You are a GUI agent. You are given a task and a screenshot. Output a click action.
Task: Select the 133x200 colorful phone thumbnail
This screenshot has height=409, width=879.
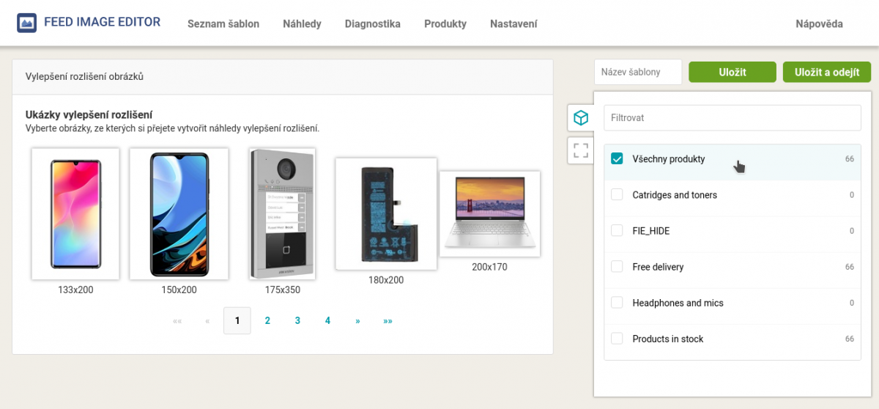[75, 214]
